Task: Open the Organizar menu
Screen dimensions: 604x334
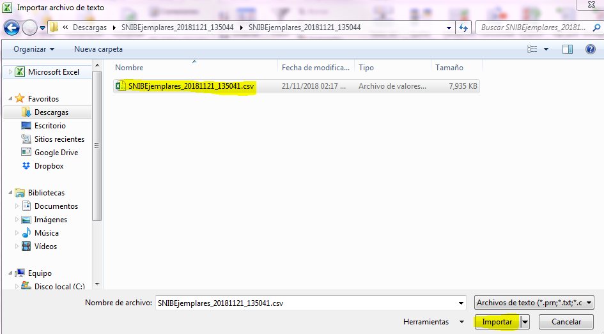Action: (34, 49)
